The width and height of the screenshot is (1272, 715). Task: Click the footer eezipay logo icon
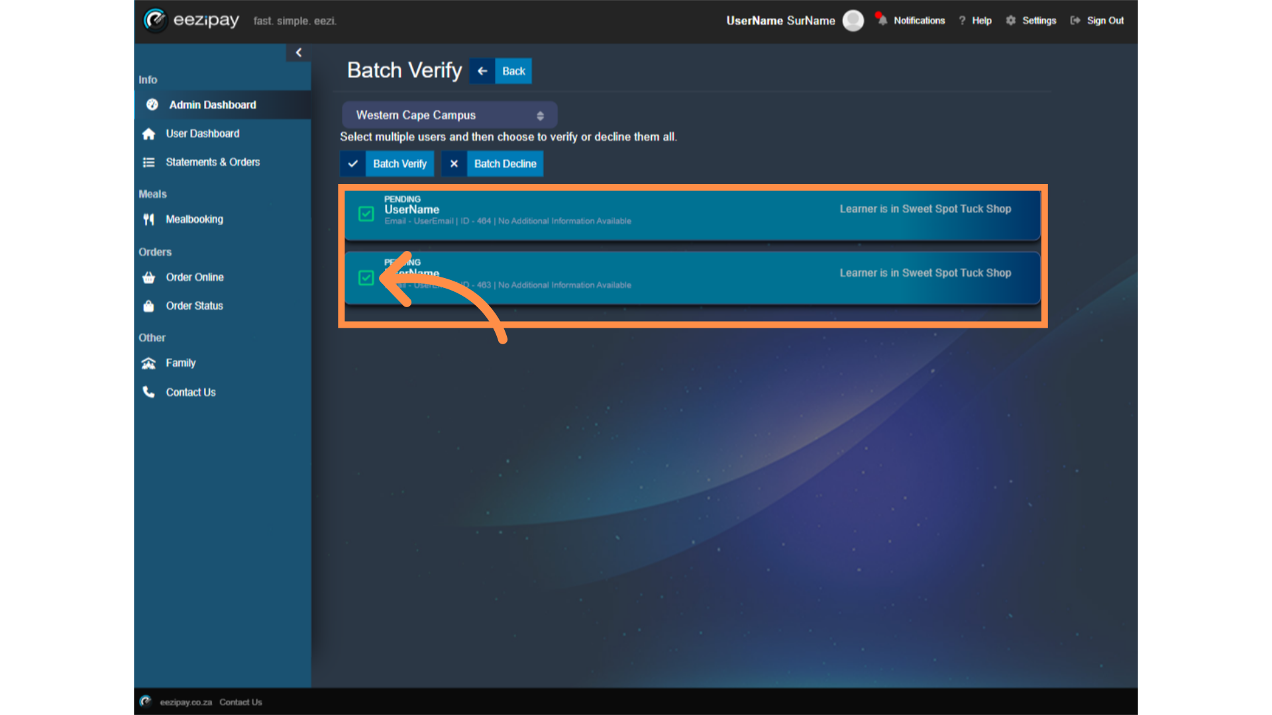[146, 702]
